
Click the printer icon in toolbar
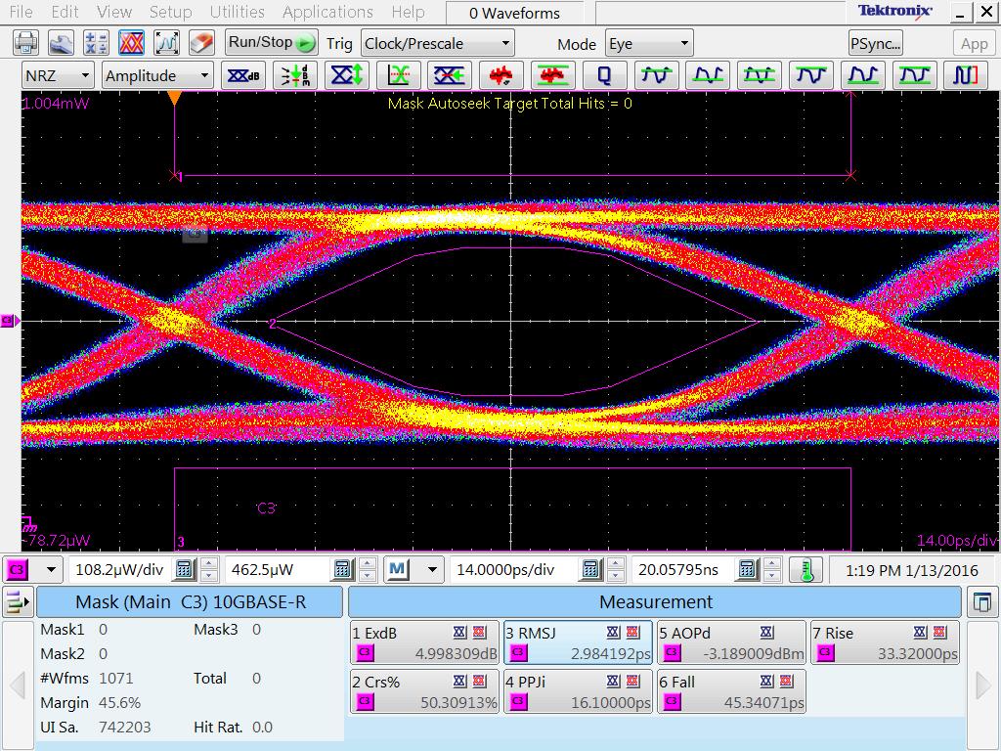25,44
